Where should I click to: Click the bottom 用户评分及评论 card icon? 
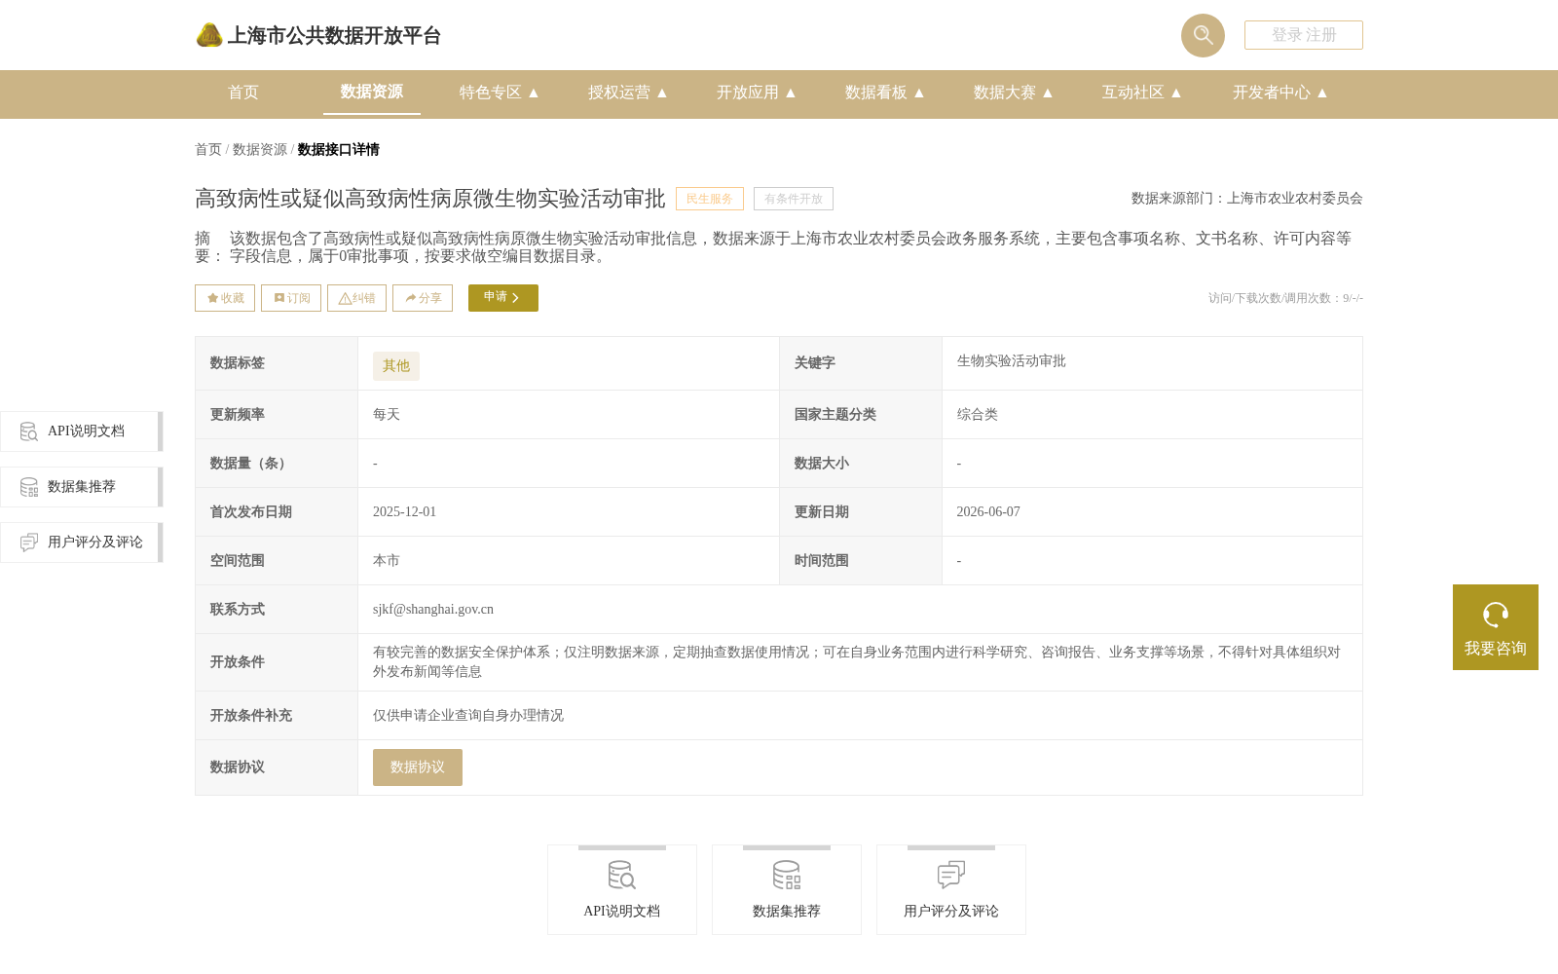[950, 875]
